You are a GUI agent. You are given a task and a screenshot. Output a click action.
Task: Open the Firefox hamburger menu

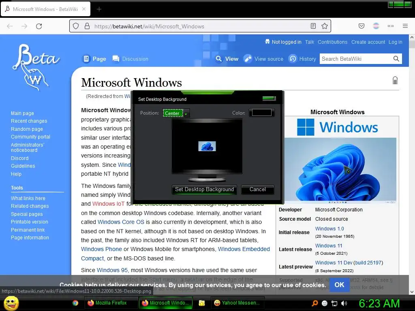pyautogui.click(x=405, y=26)
